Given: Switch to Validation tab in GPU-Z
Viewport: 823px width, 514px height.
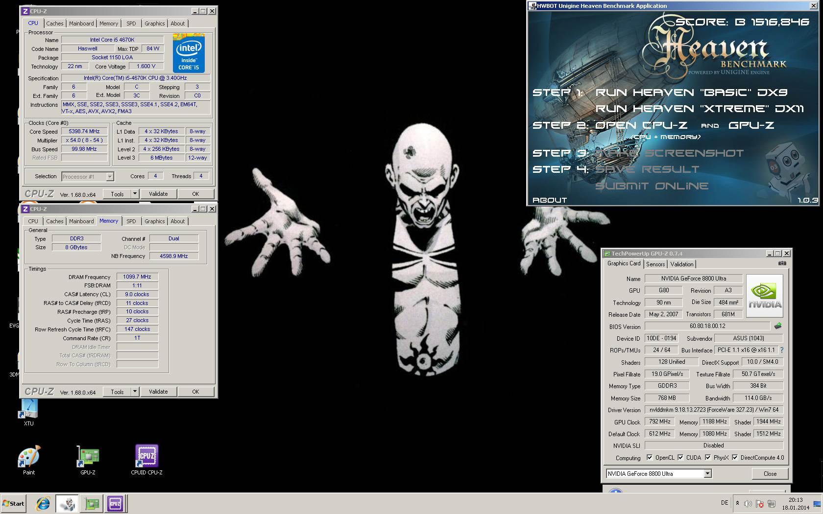Looking at the screenshot, I should (x=682, y=264).
